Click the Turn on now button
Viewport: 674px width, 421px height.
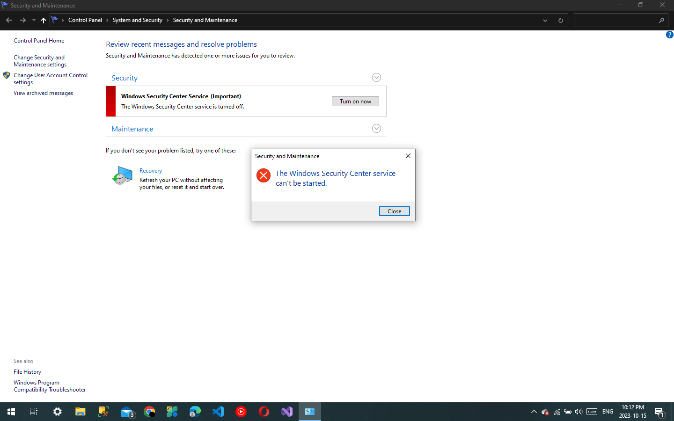[x=355, y=102]
